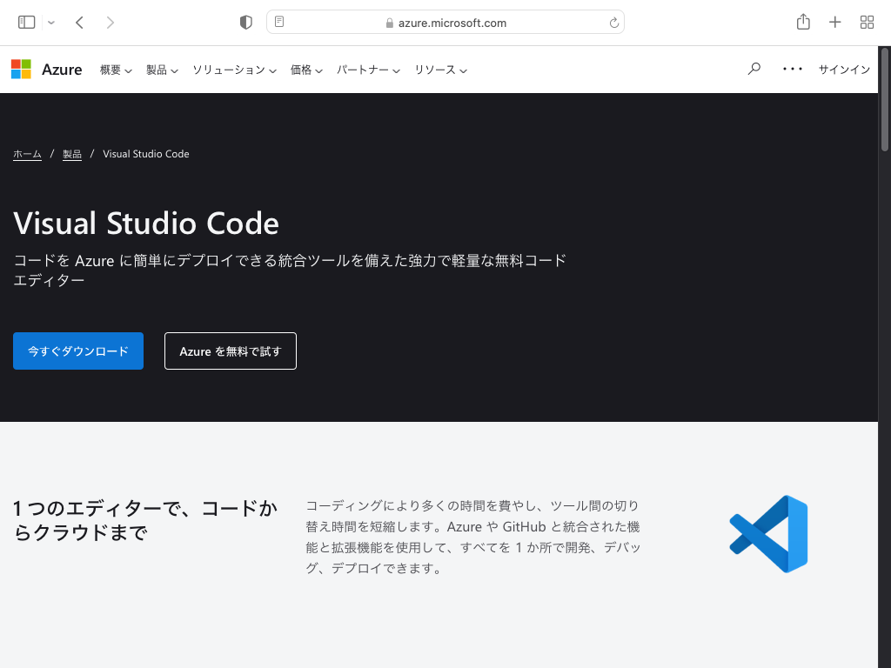Open the Azure brand home link
This screenshot has width=891, height=668.
click(x=62, y=70)
